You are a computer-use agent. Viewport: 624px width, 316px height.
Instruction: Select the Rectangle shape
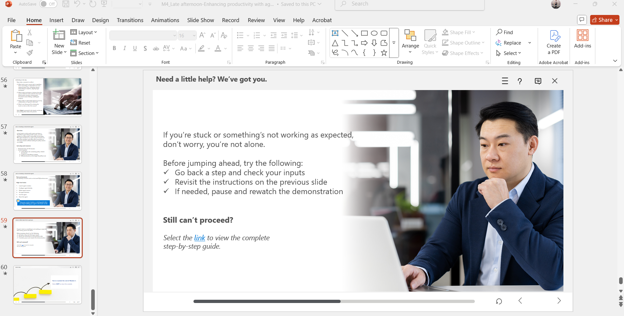click(x=364, y=33)
